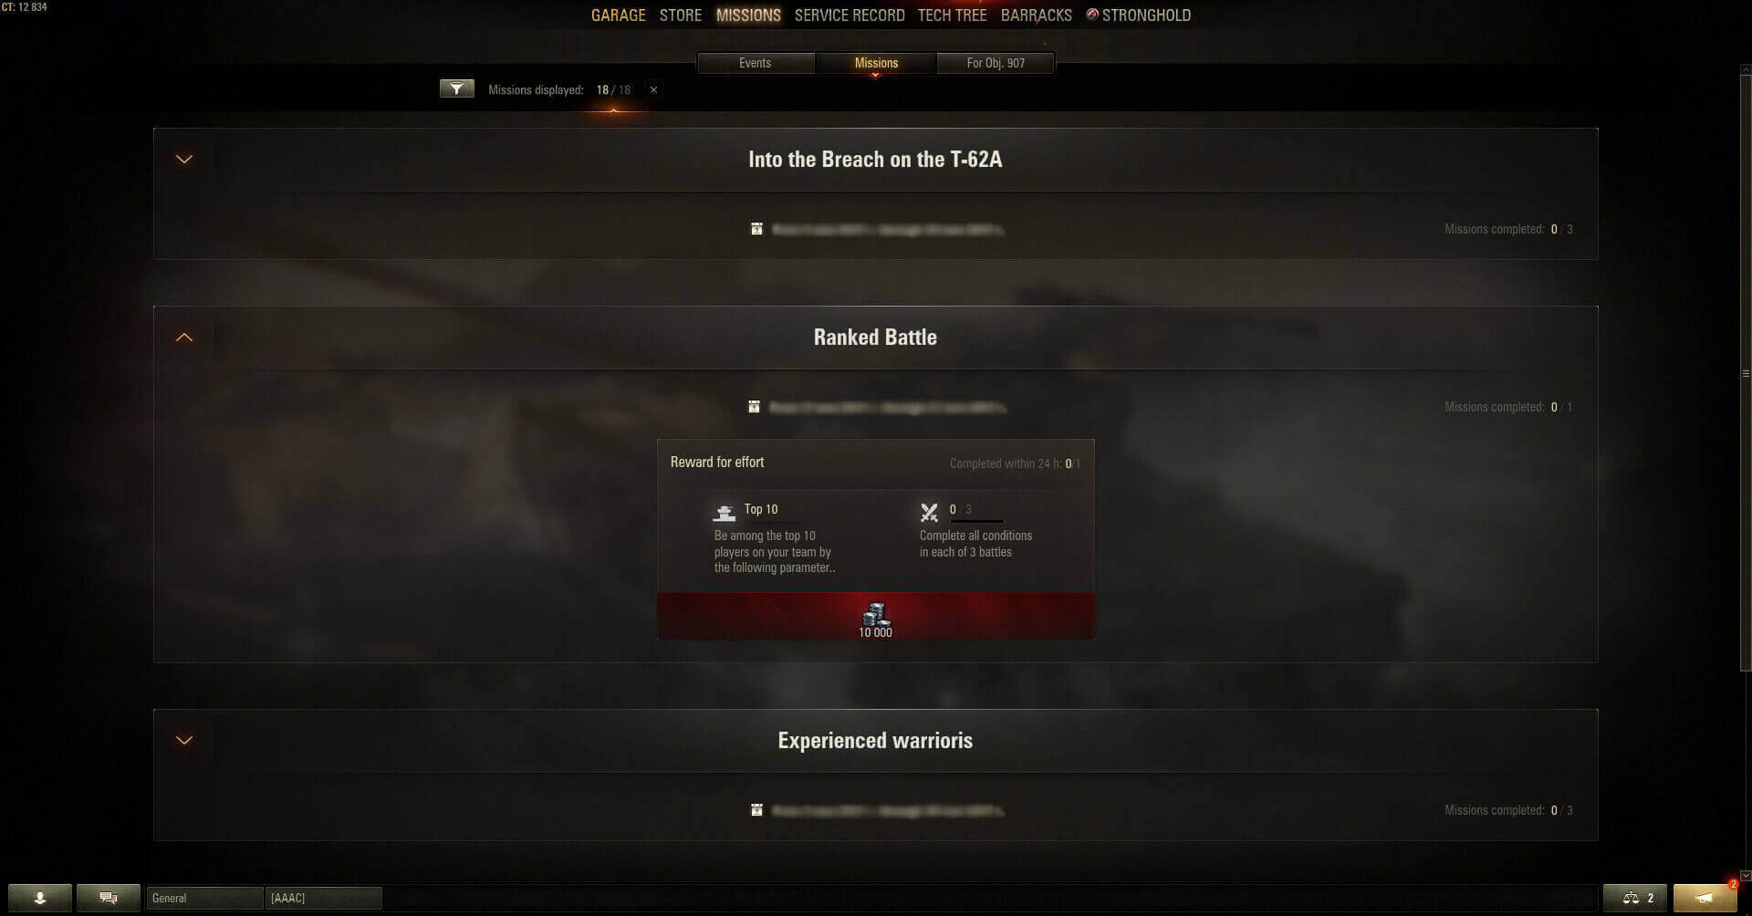
Task: Open the [AAAC] clan chat channel
Action: coord(323,898)
